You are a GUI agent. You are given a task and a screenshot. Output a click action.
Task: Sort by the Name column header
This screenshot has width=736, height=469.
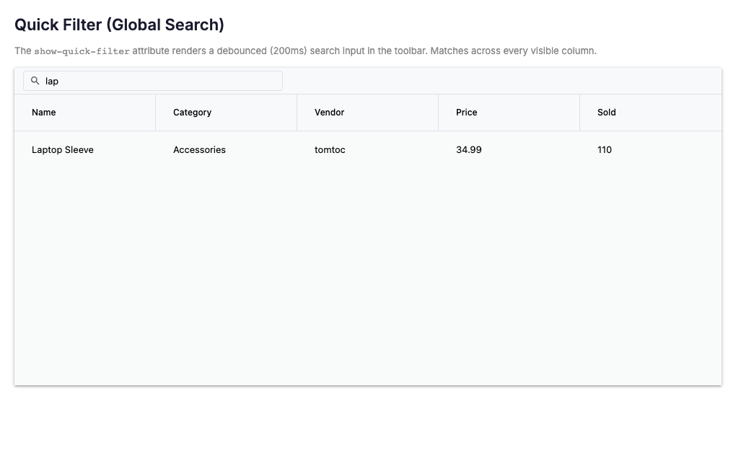(85, 113)
